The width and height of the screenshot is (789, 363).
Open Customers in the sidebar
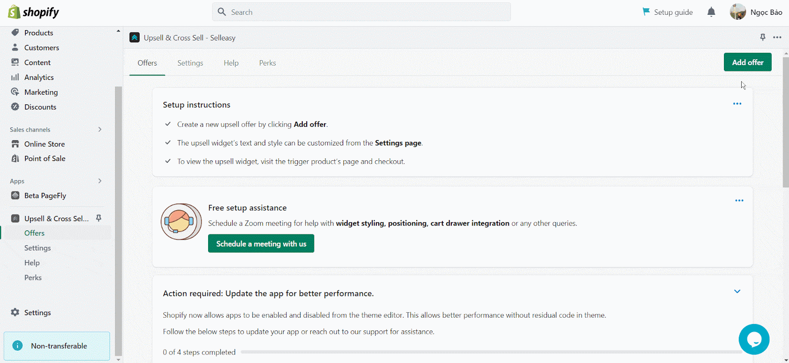41,47
